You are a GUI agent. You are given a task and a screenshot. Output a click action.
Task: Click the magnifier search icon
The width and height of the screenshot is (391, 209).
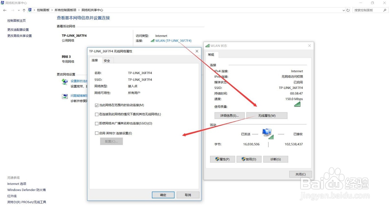click(x=385, y=10)
